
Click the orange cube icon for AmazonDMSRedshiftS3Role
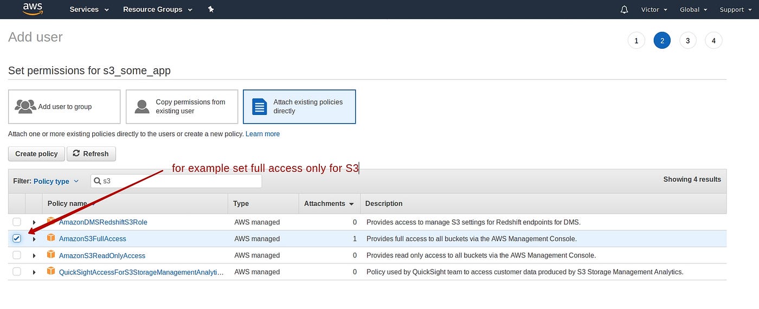coord(52,221)
